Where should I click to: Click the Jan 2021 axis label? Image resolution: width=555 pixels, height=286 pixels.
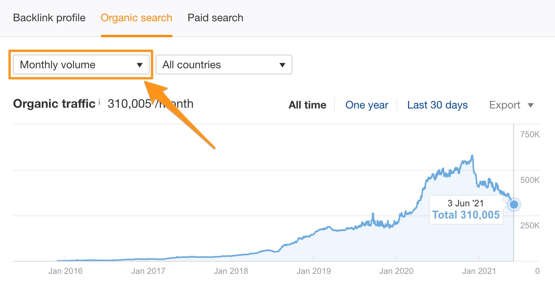479,271
